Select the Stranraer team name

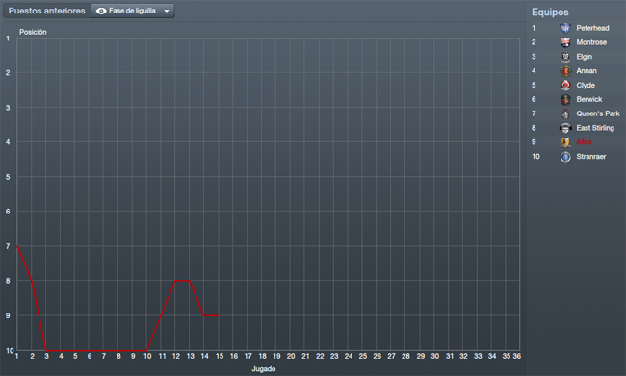[x=591, y=157]
